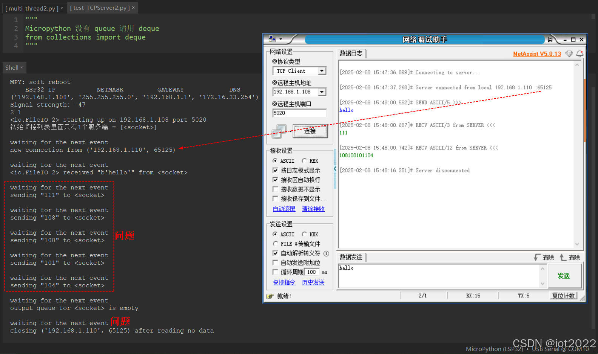Open the protocol type TCP Client dropdown
Image resolution: width=598 pixels, height=354 pixels.
322,71
